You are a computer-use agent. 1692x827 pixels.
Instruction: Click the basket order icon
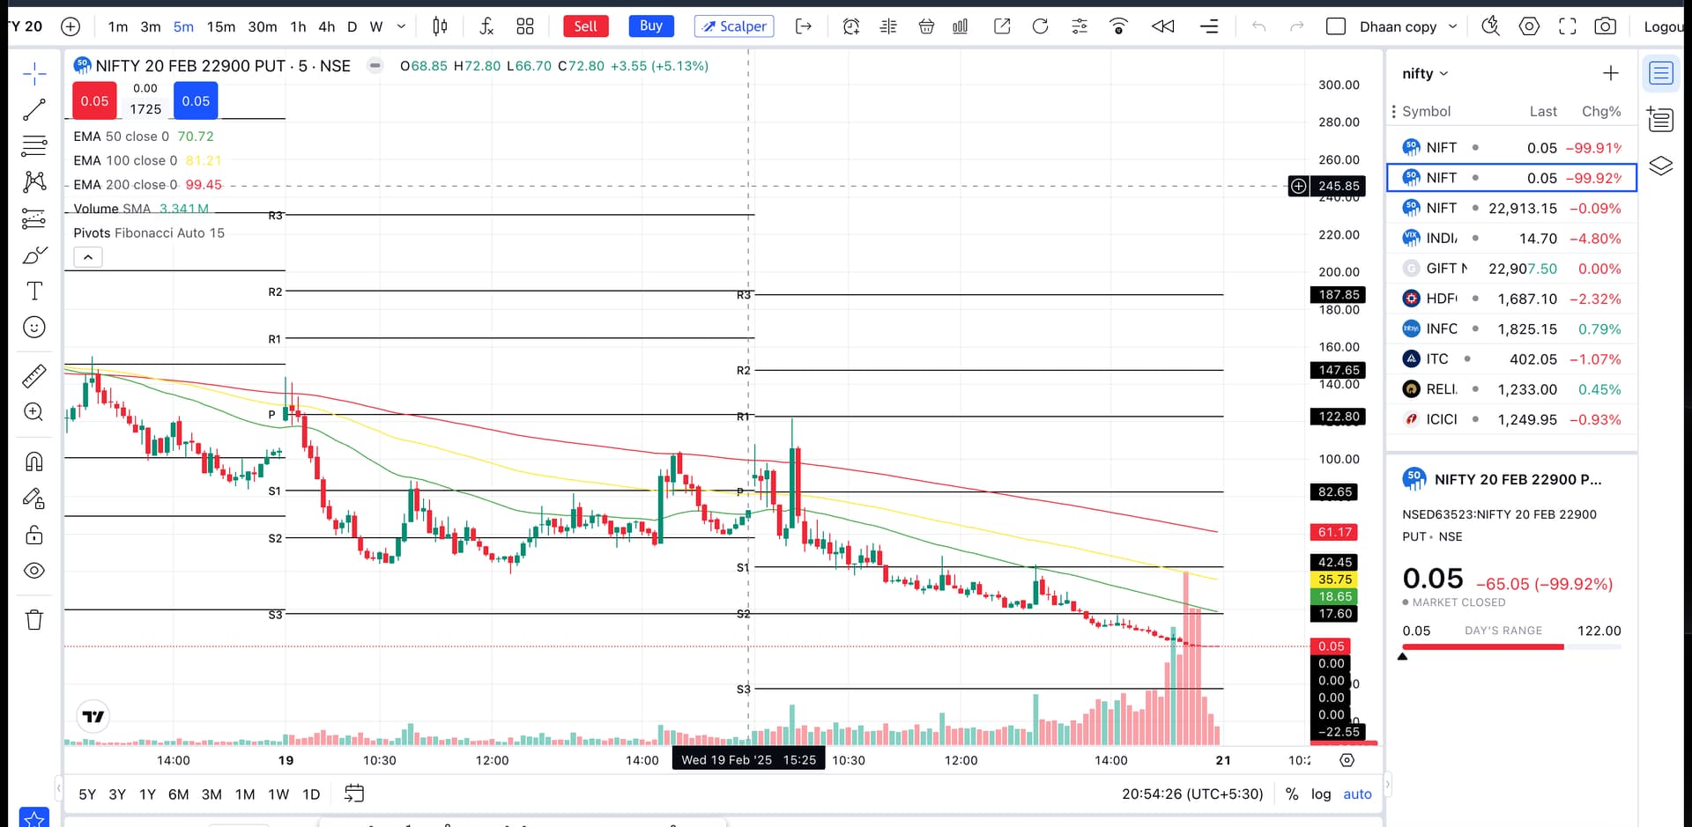(926, 26)
